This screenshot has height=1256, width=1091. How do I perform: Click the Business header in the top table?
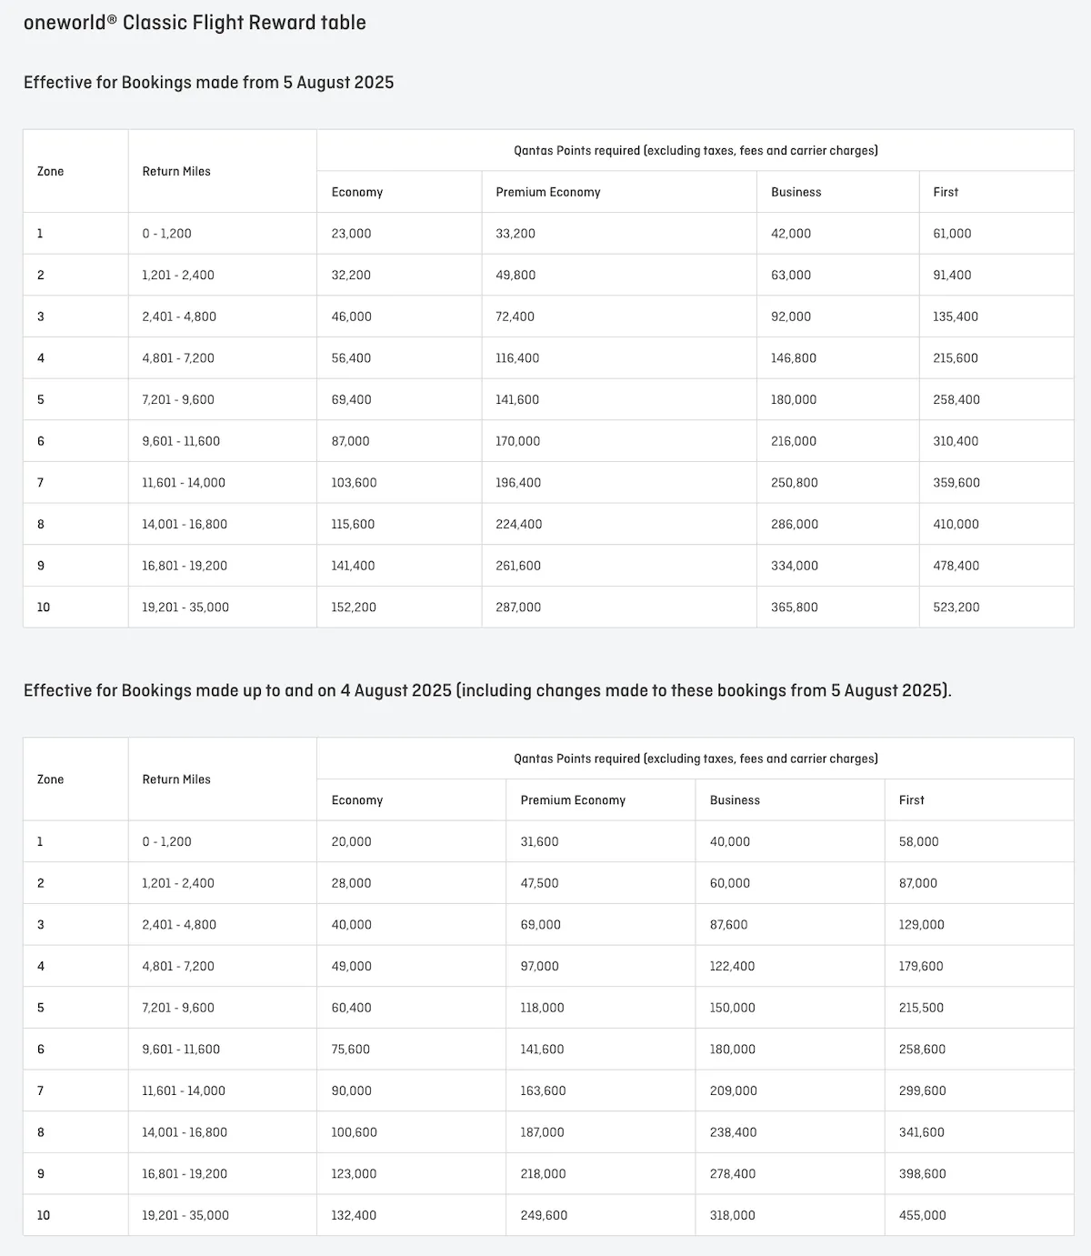click(x=796, y=192)
